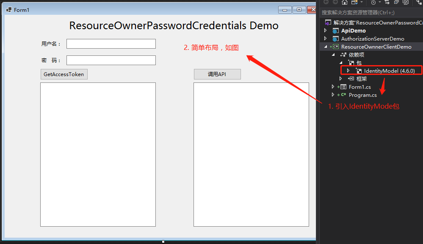Image resolution: width=423 pixels, height=244 pixels.
Task: Click the ApiDemo web project icon
Action: pos(336,31)
